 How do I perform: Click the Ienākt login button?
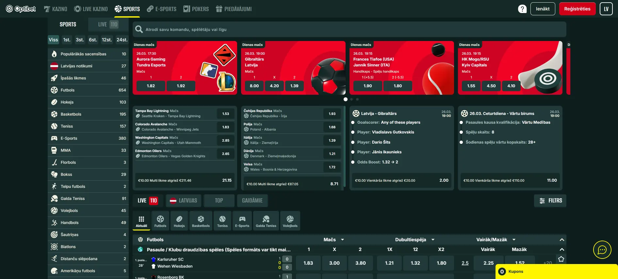[543, 9]
